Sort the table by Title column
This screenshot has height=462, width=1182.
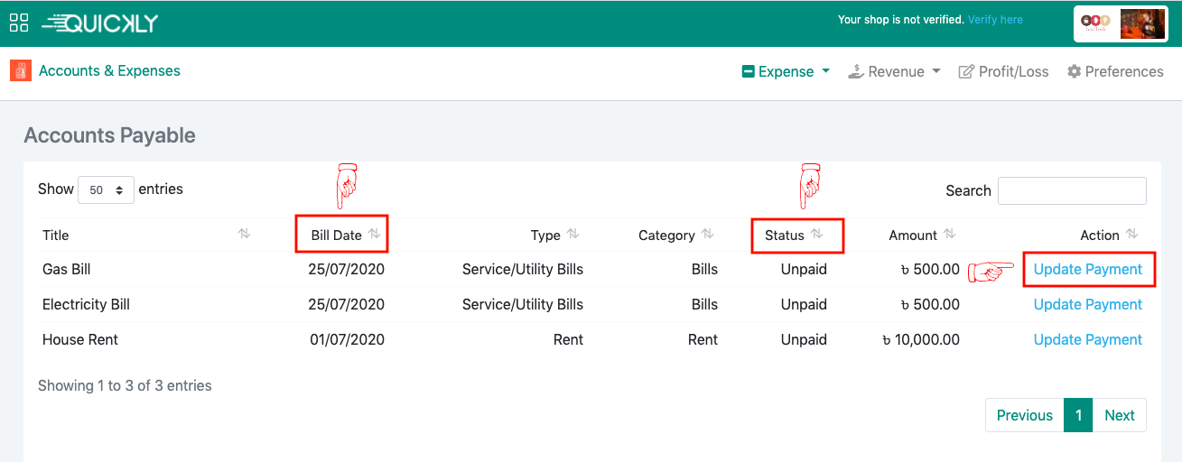pos(244,235)
